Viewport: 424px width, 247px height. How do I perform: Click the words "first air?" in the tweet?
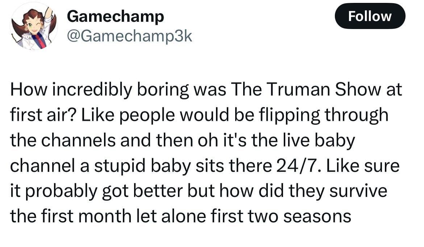pos(43,115)
